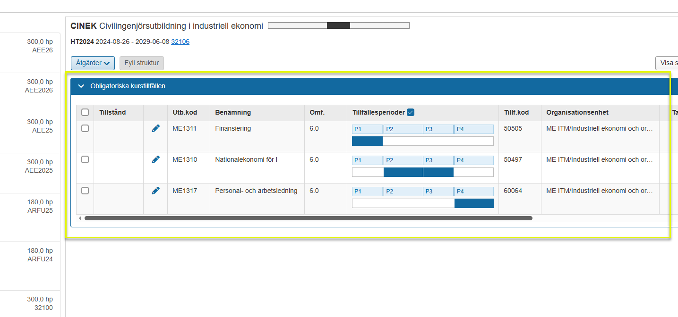Click the edit pencil for Nationalekonomi för I
The image size is (678, 317).
[155, 159]
